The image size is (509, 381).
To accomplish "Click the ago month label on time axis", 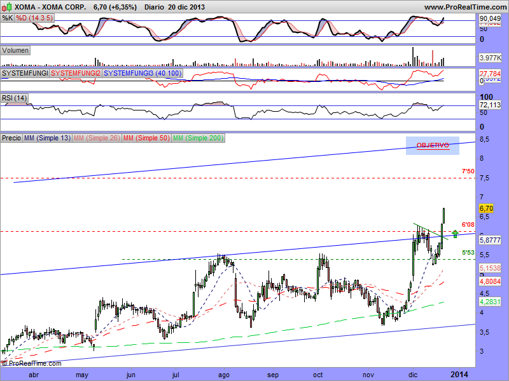I will [224, 375].
